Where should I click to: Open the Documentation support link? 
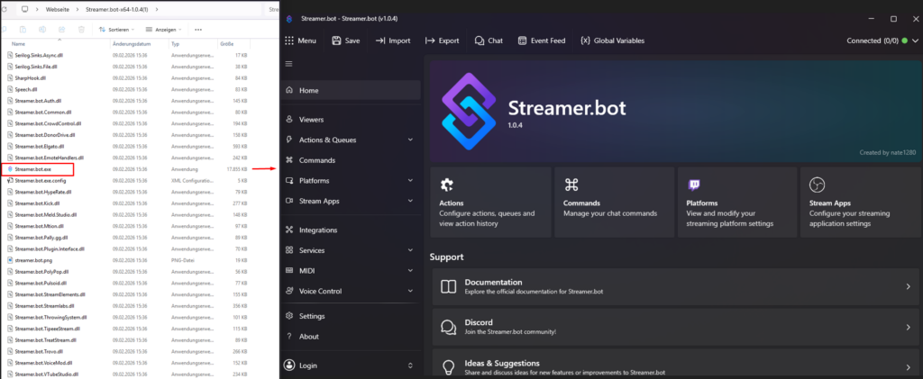coord(673,286)
